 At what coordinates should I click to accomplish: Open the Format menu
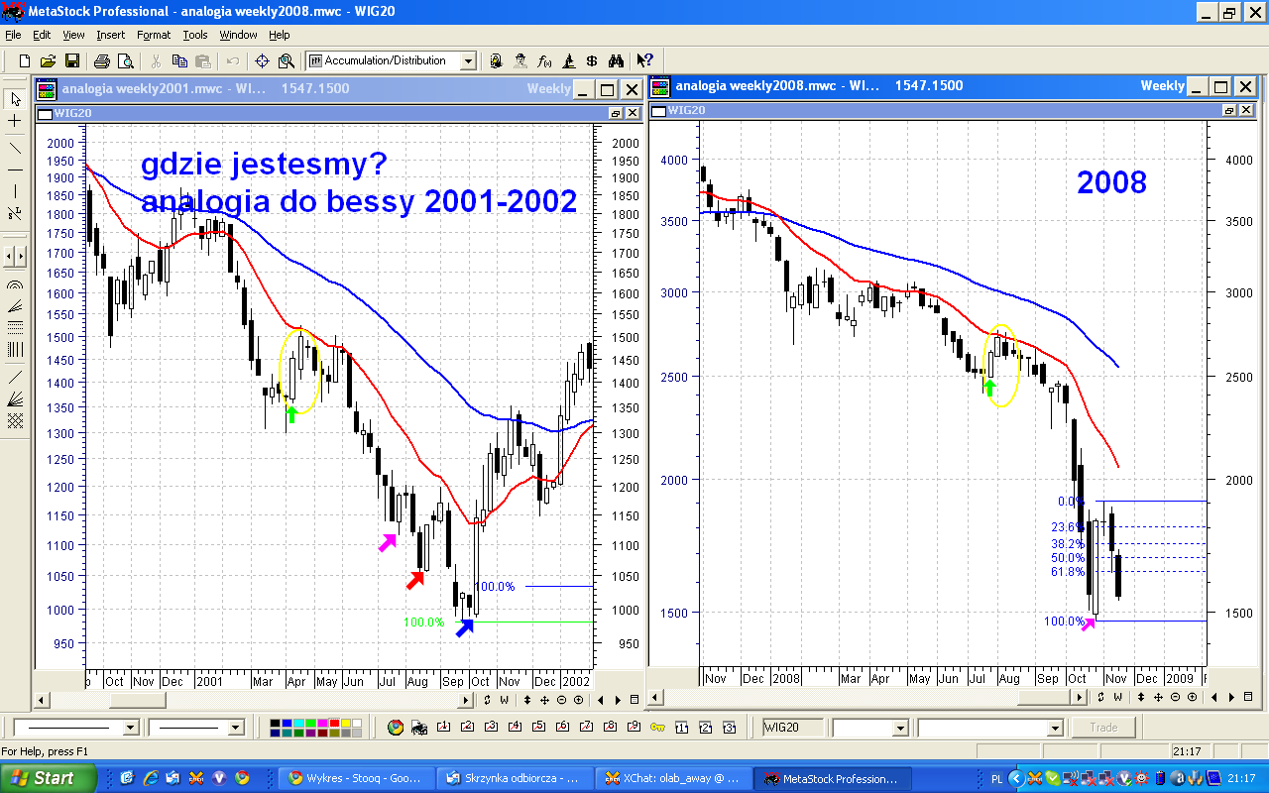coord(154,35)
